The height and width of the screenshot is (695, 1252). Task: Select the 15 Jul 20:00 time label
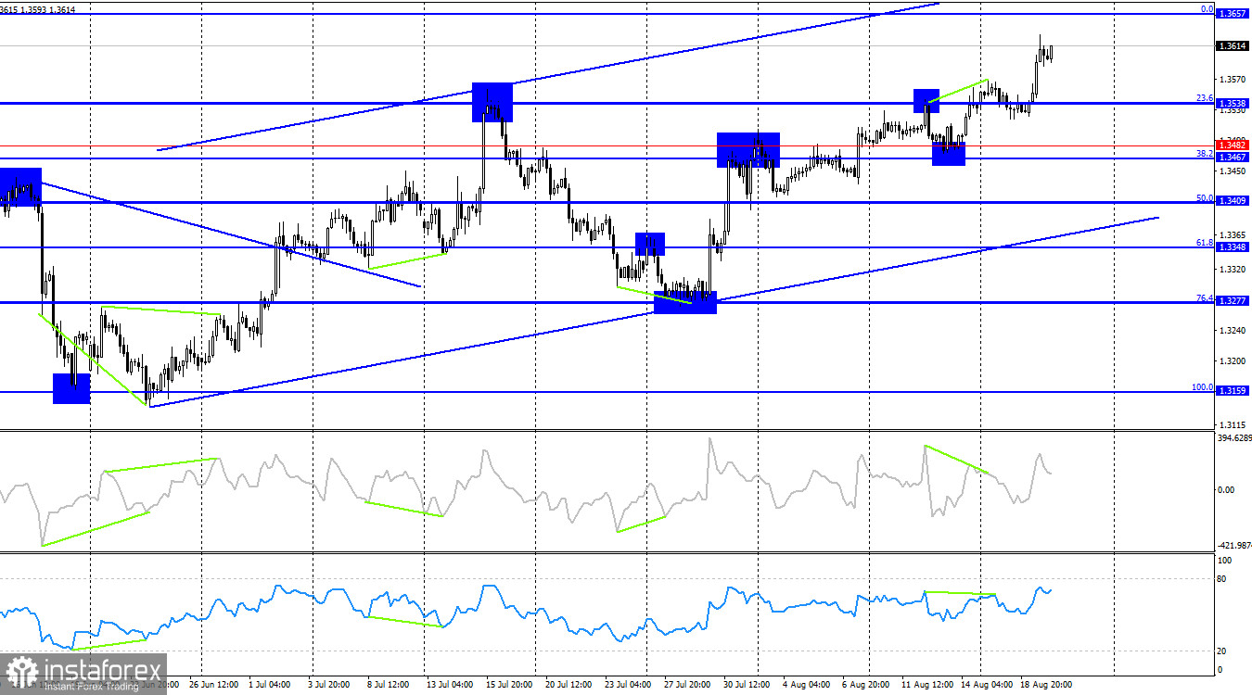click(509, 685)
